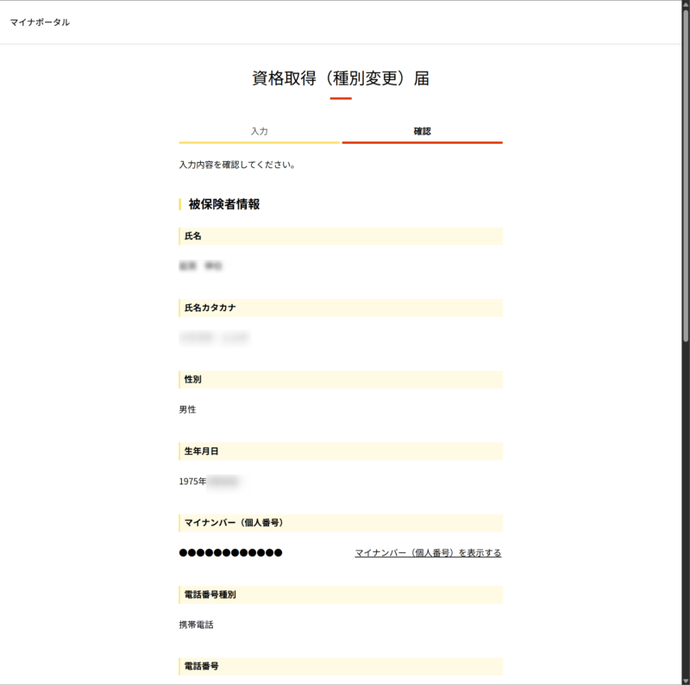Viewport: 690px width, 685px height.
Task: Click the 1975年 birth date value
Action: pyautogui.click(x=193, y=482)
